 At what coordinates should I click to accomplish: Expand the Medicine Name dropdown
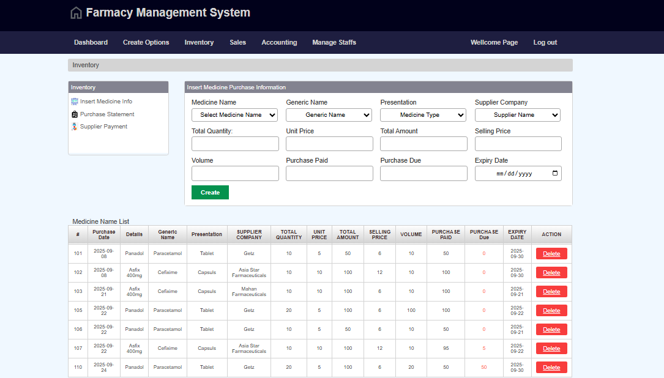[234, 115]
